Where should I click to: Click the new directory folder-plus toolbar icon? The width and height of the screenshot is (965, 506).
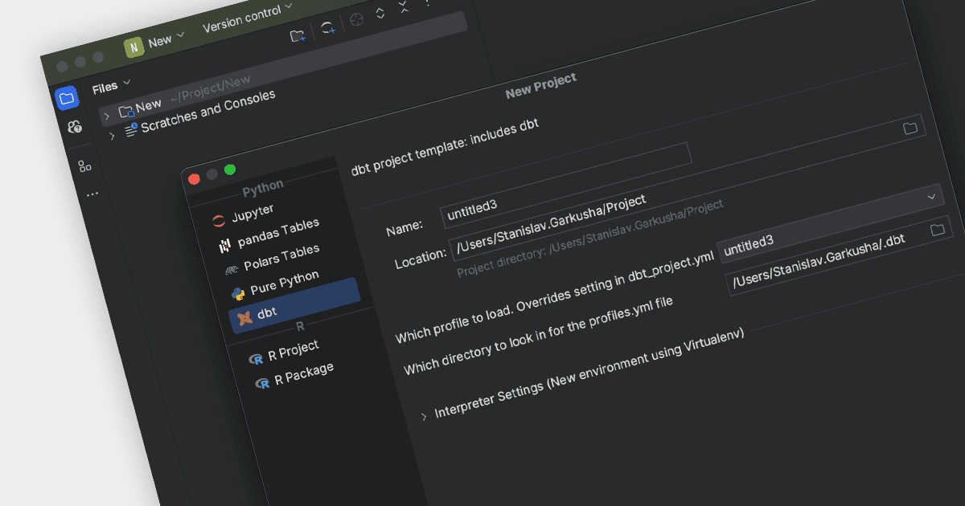coord(298,35)
